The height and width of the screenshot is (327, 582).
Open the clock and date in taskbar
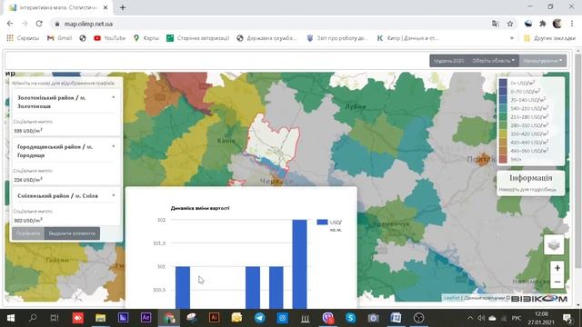pos(542,318)
